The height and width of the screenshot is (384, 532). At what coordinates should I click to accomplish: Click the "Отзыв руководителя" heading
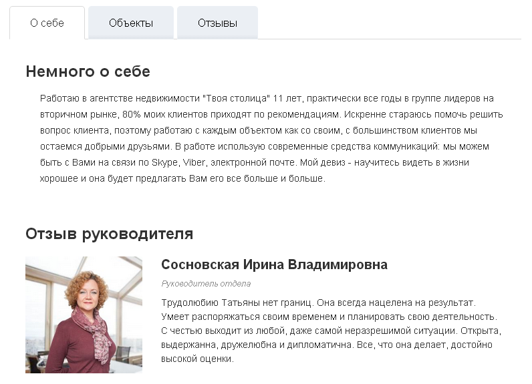[109, 234]
